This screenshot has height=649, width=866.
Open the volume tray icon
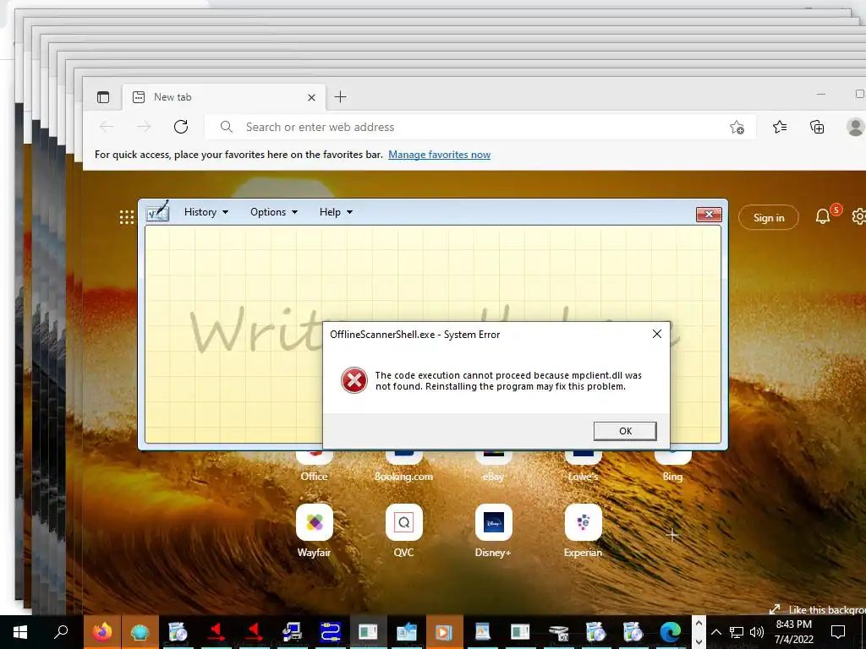point(757,632)
